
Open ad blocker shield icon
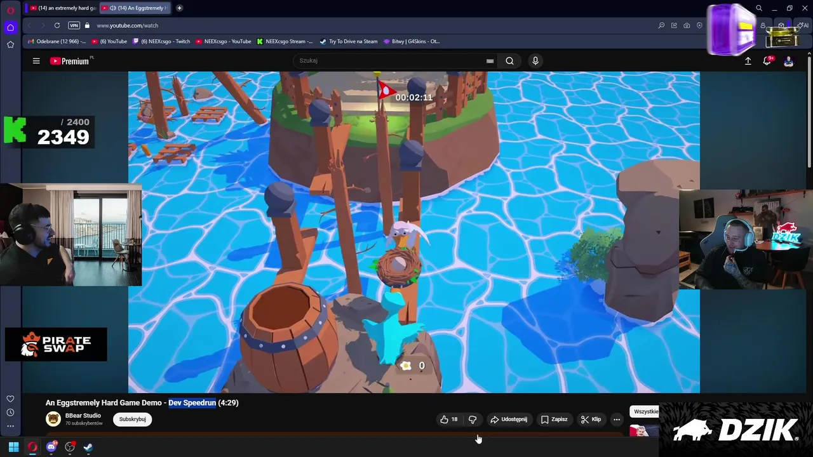click(x=699, y=25)
